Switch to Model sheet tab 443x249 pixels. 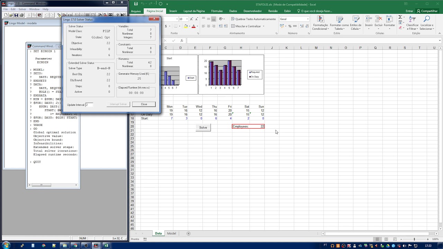coord(172,233)
